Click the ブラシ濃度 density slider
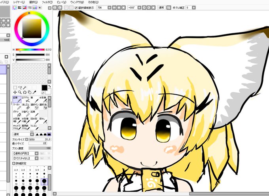 [x=40, y=148]
